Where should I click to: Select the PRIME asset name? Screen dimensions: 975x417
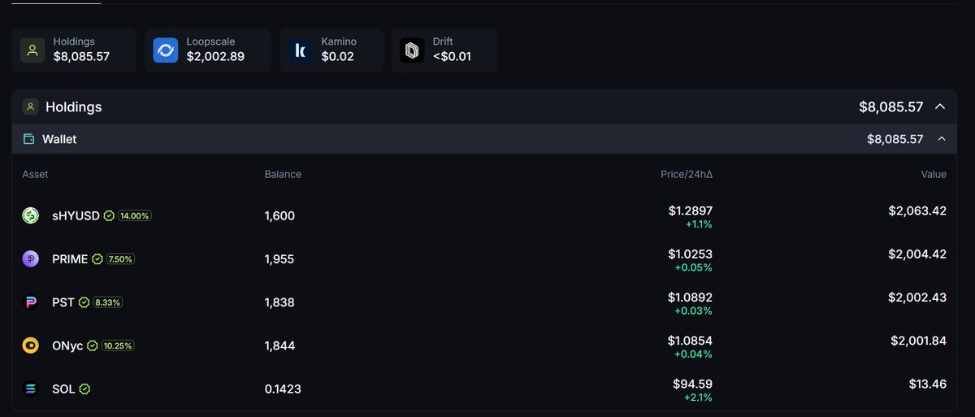click(x=70, y=259)
